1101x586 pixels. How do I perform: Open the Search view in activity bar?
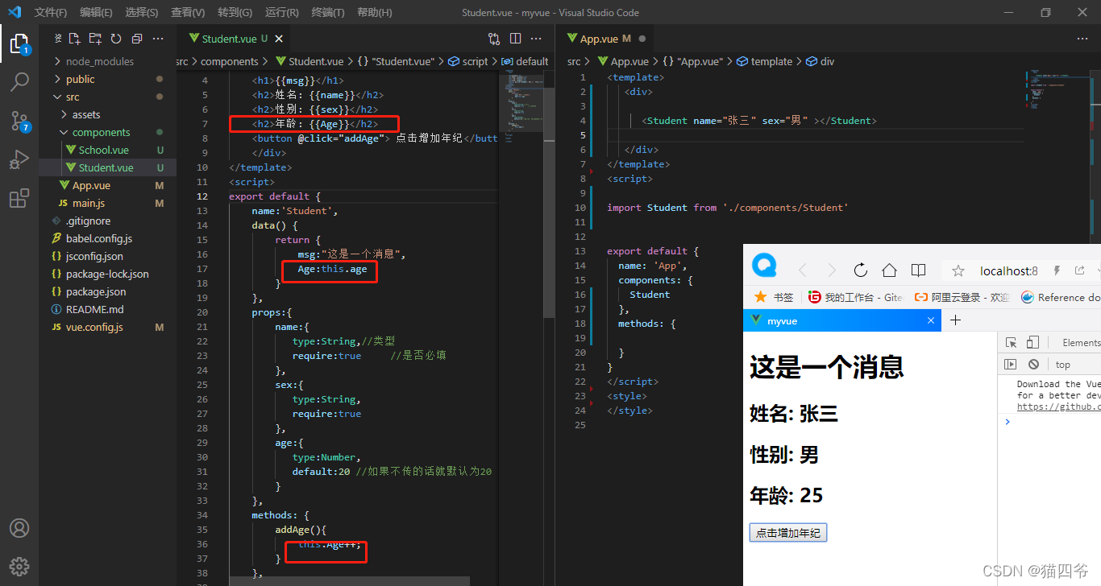point(19,81)
